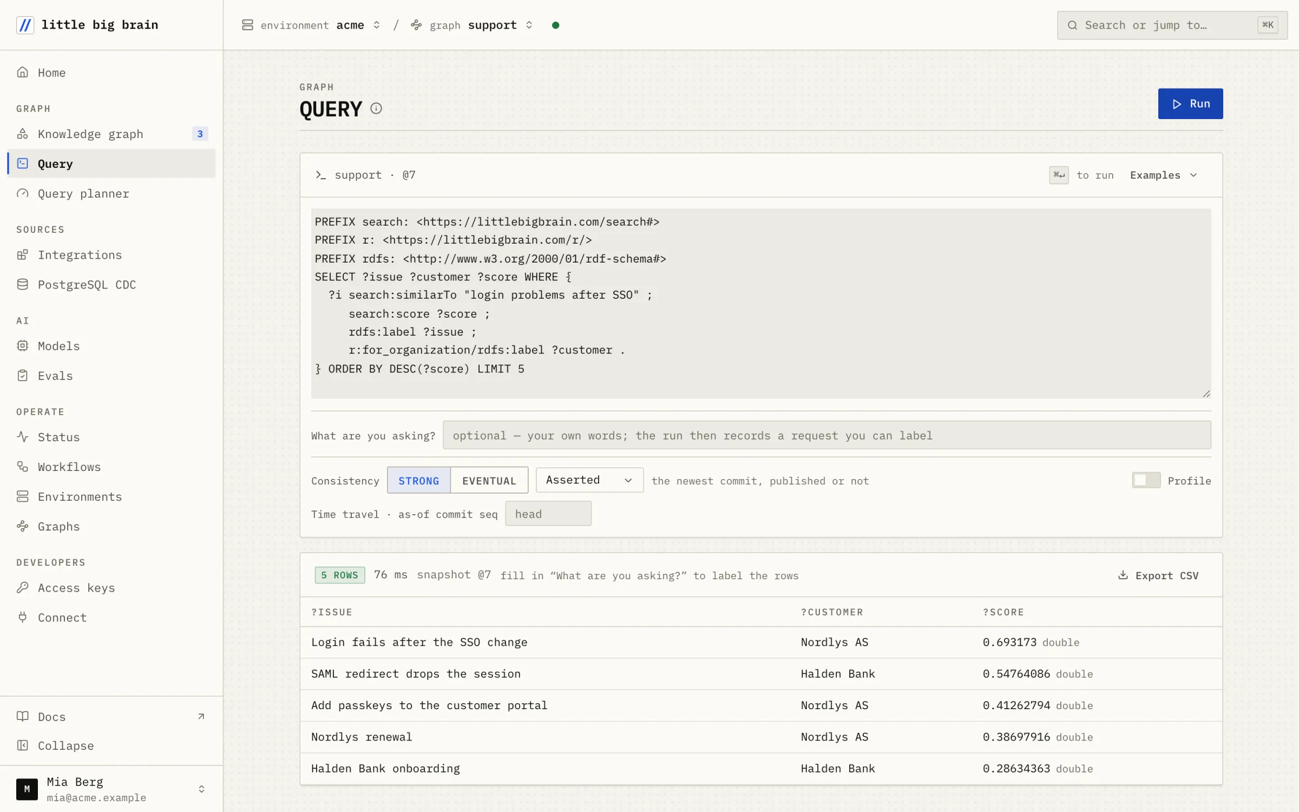Click the green graph status dot
This screenshot has width=1299, height=812.
(x=555, y=25)
